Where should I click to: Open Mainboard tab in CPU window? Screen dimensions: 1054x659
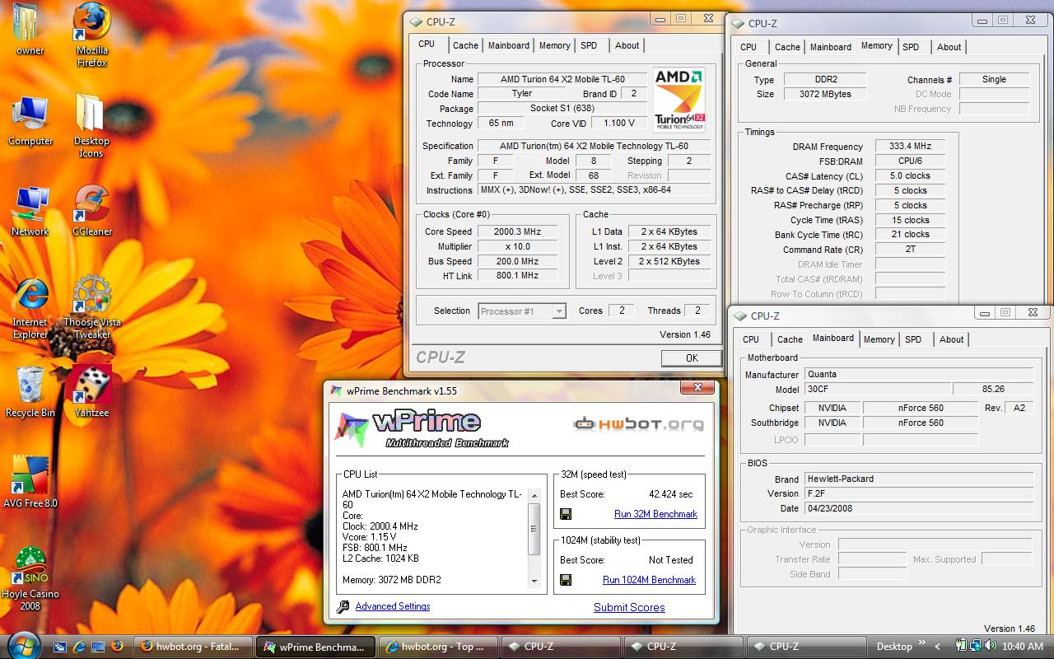pos(508,46)
